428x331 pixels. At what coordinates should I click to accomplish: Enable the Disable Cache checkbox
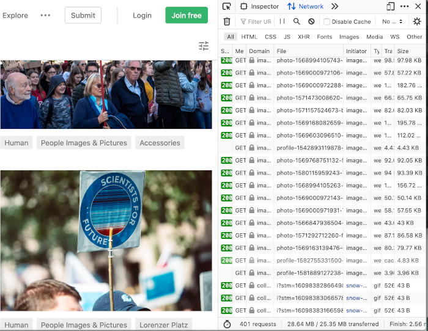click(327, 22)
